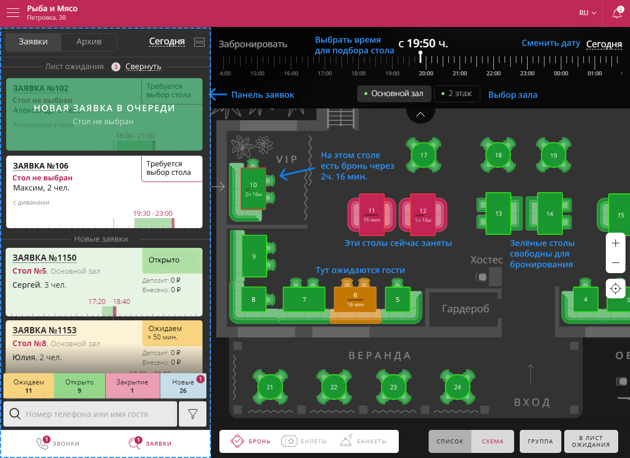Switch to the Архив tab

pos(89,42)
